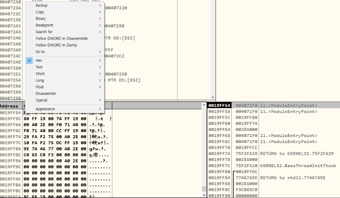Select dump row at address 0019FF7C
Viewport: 340px width, 198px height.
pos(56,143)
